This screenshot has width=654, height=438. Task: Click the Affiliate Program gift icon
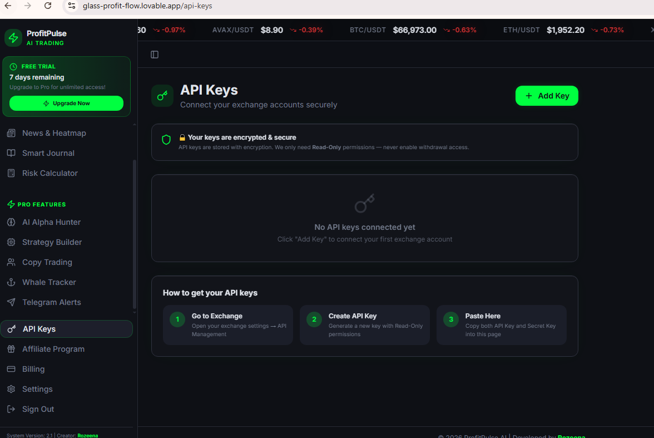(x=11, y=349)
